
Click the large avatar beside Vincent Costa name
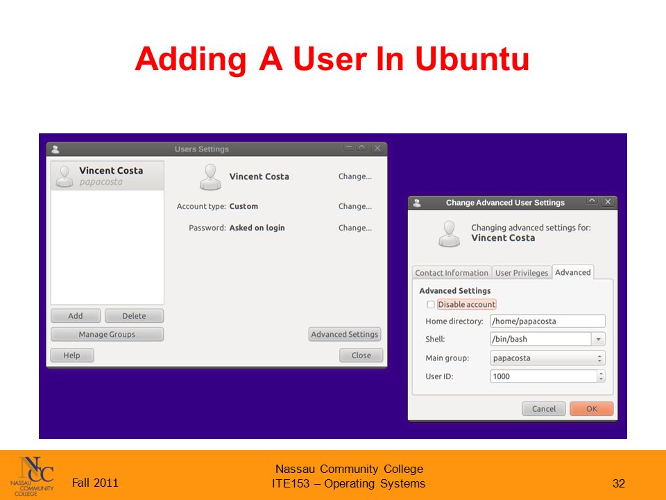point(210,177)
